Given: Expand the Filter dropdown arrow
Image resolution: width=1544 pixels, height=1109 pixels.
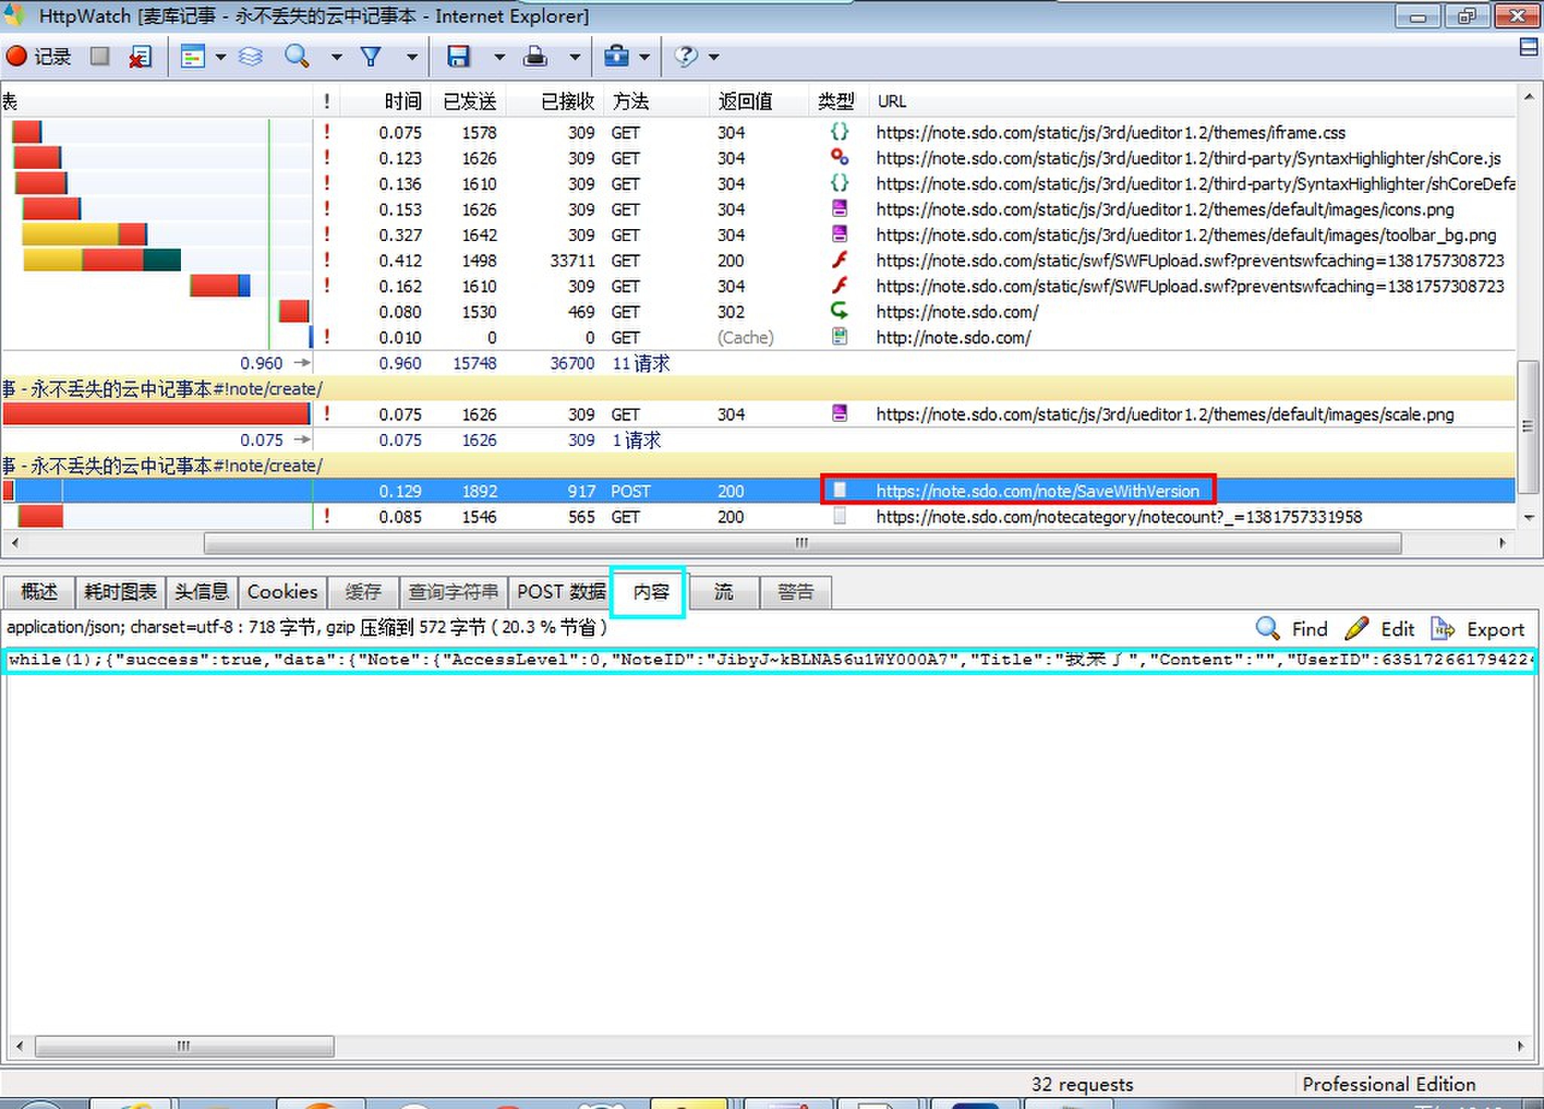Looking at the screenshot, I should click(412, 57).
